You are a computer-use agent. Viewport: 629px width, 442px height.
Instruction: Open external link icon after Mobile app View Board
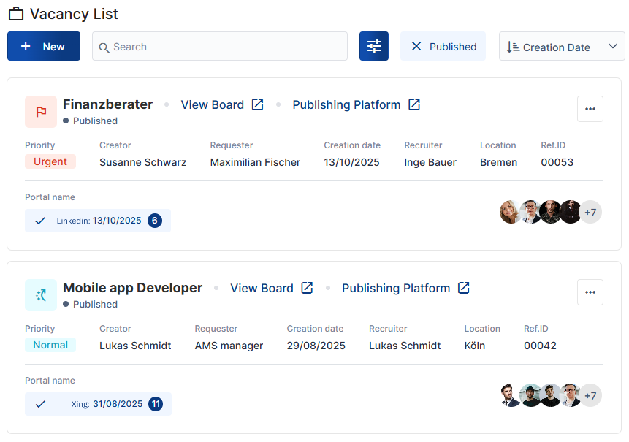[x=307, y=288]
